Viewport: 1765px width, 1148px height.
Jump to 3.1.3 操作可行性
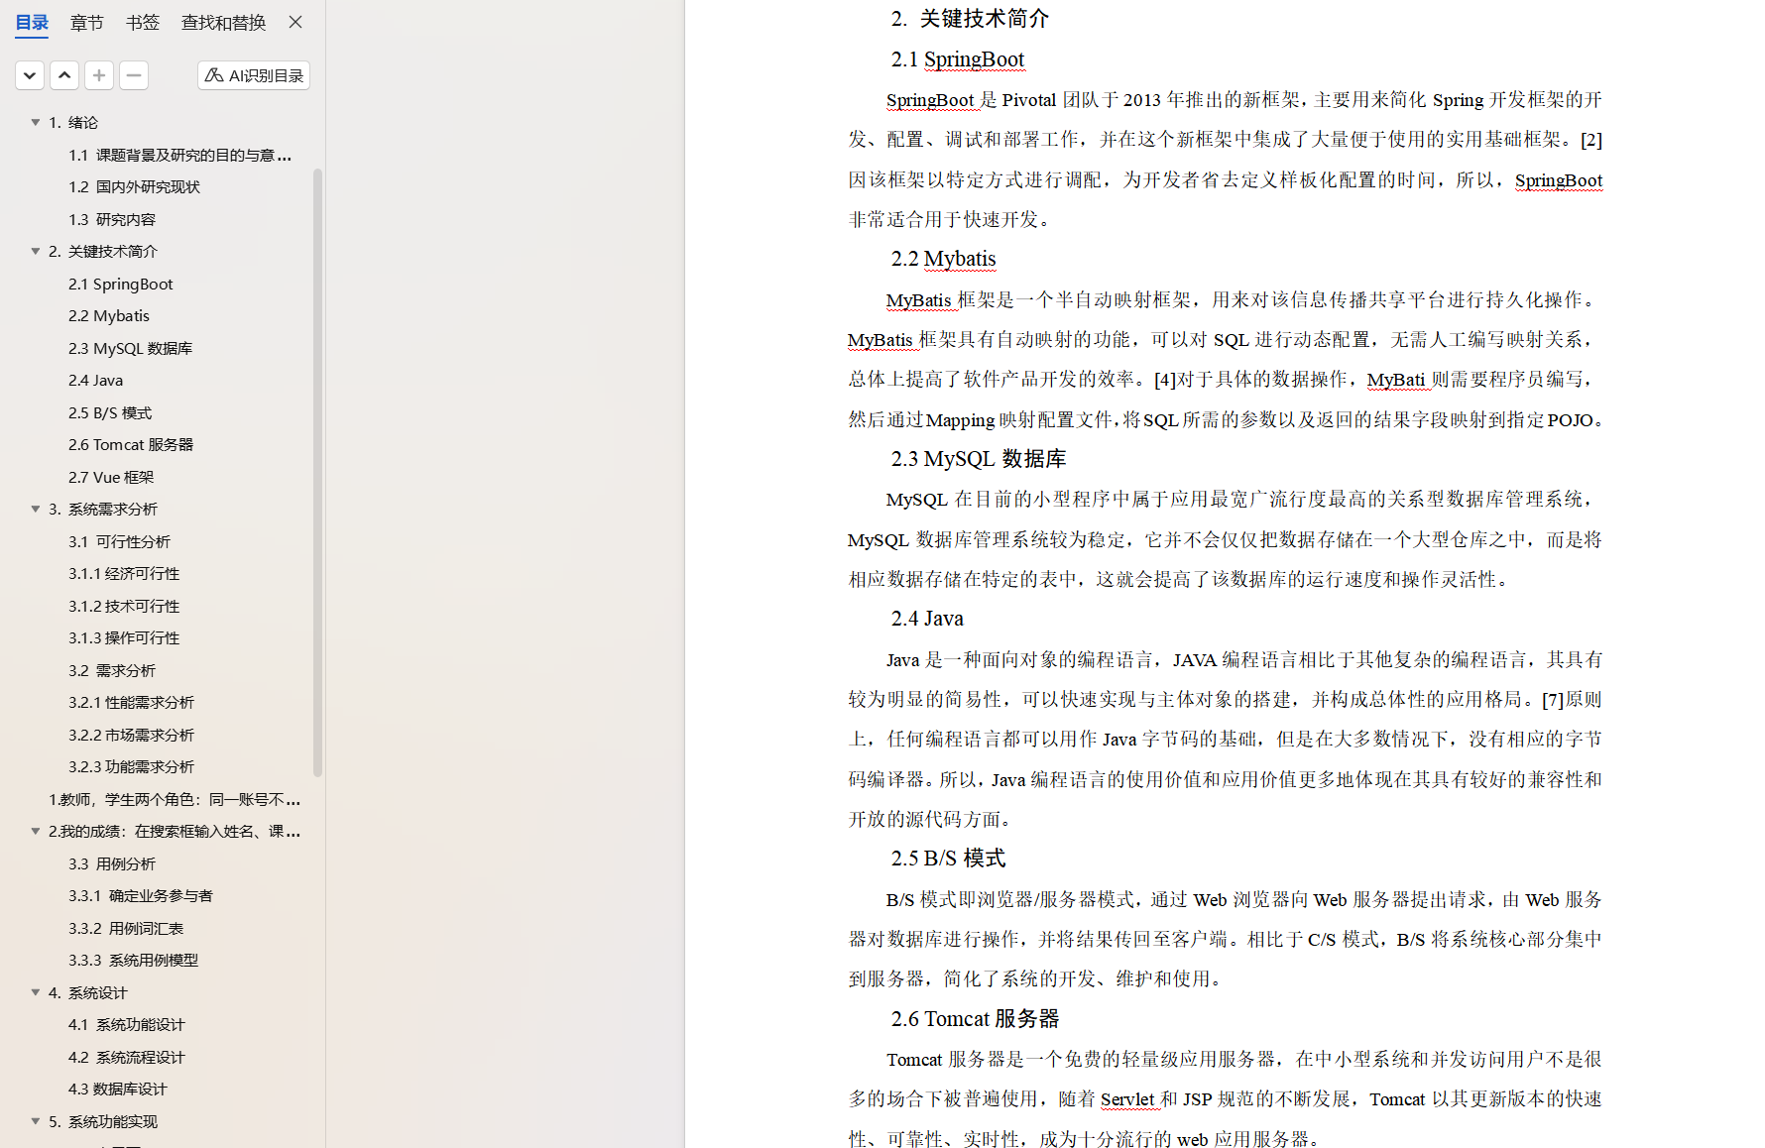point(124,638)
